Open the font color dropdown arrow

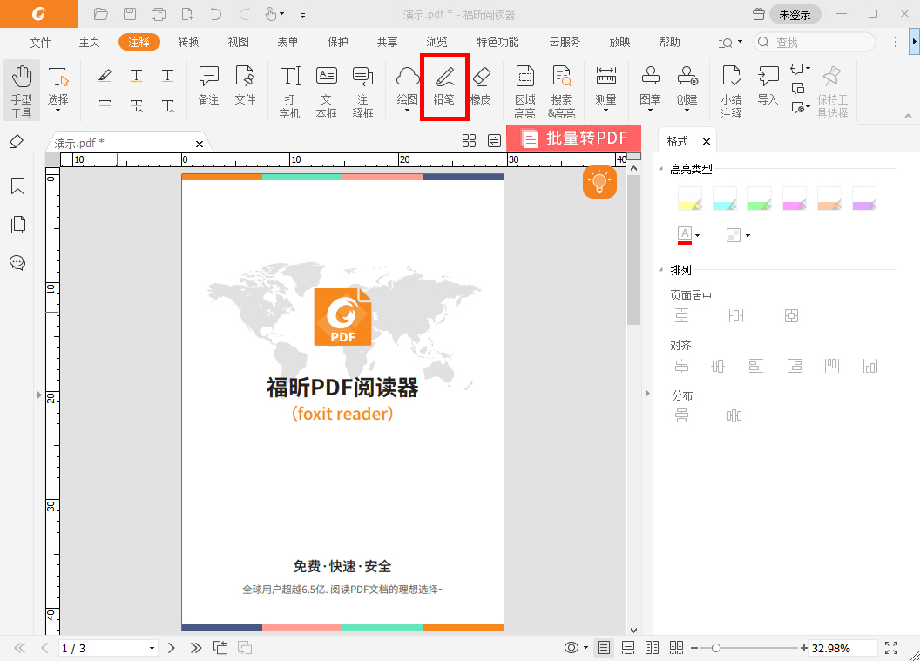[697, 236]
